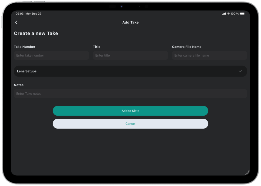This screenshot has height=186, width=261.
Task: Tap the cellular signal bars icon
Action: [x=224, y=14]
